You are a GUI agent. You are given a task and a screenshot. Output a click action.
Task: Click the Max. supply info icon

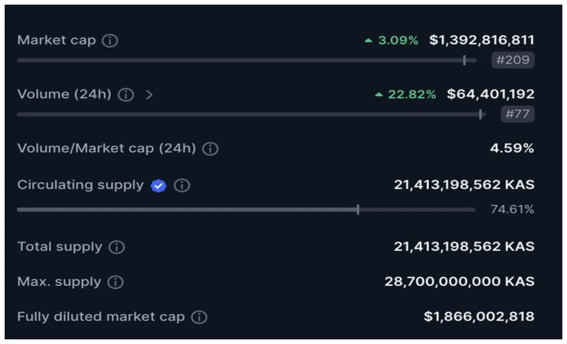115,282
